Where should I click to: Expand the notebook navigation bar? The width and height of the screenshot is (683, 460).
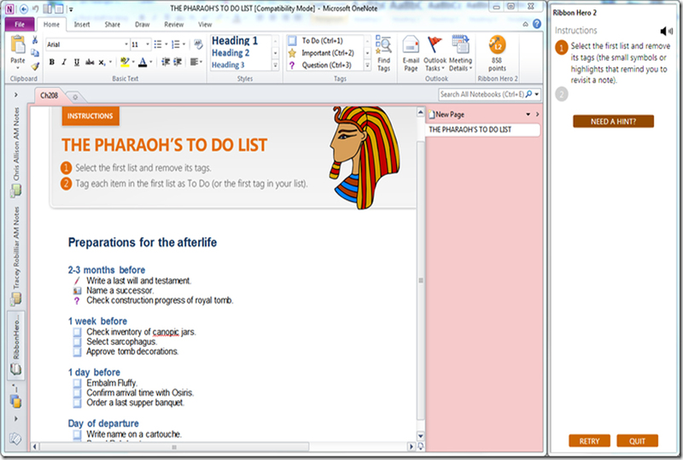(16, 95)
